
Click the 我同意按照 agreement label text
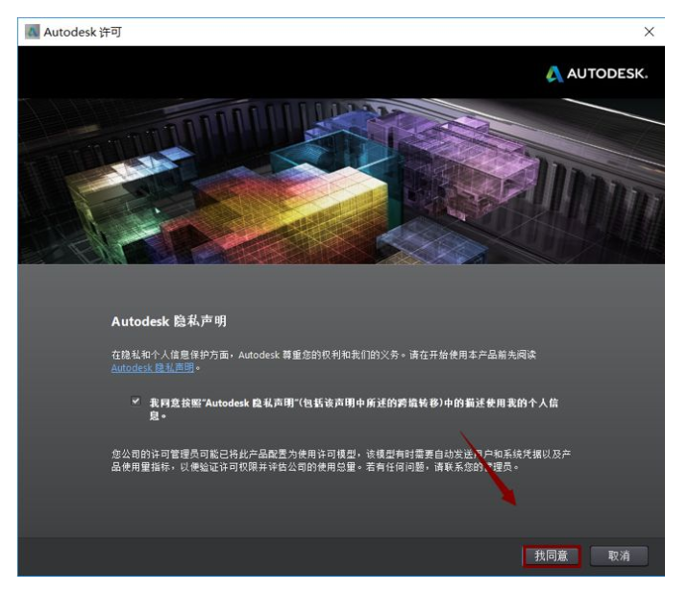point(354,408)
